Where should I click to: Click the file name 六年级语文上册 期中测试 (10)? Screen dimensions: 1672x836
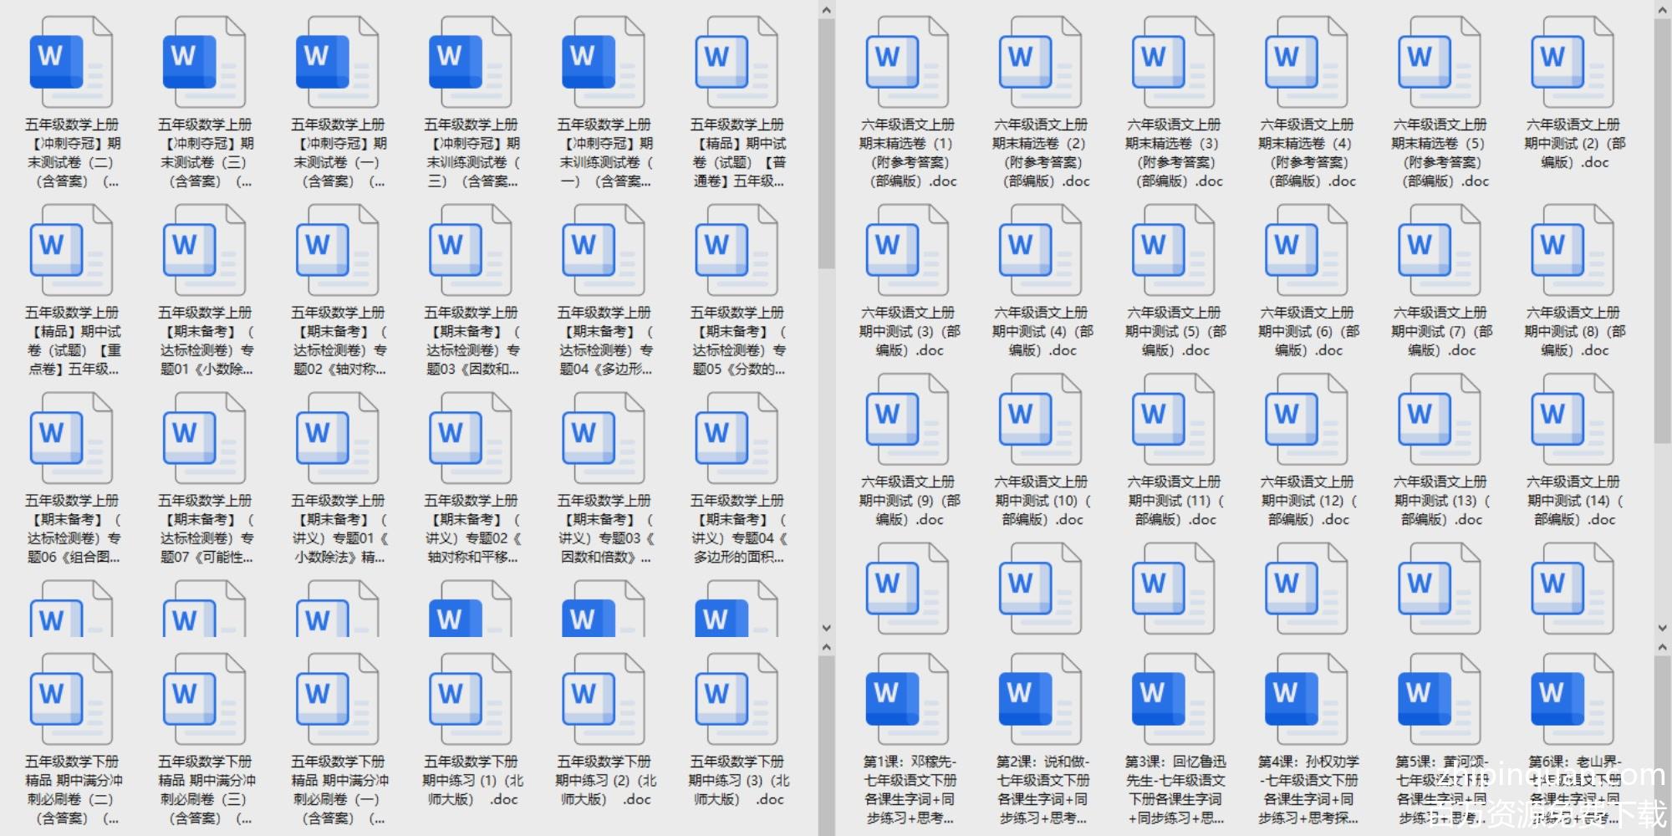point(1042,501)
